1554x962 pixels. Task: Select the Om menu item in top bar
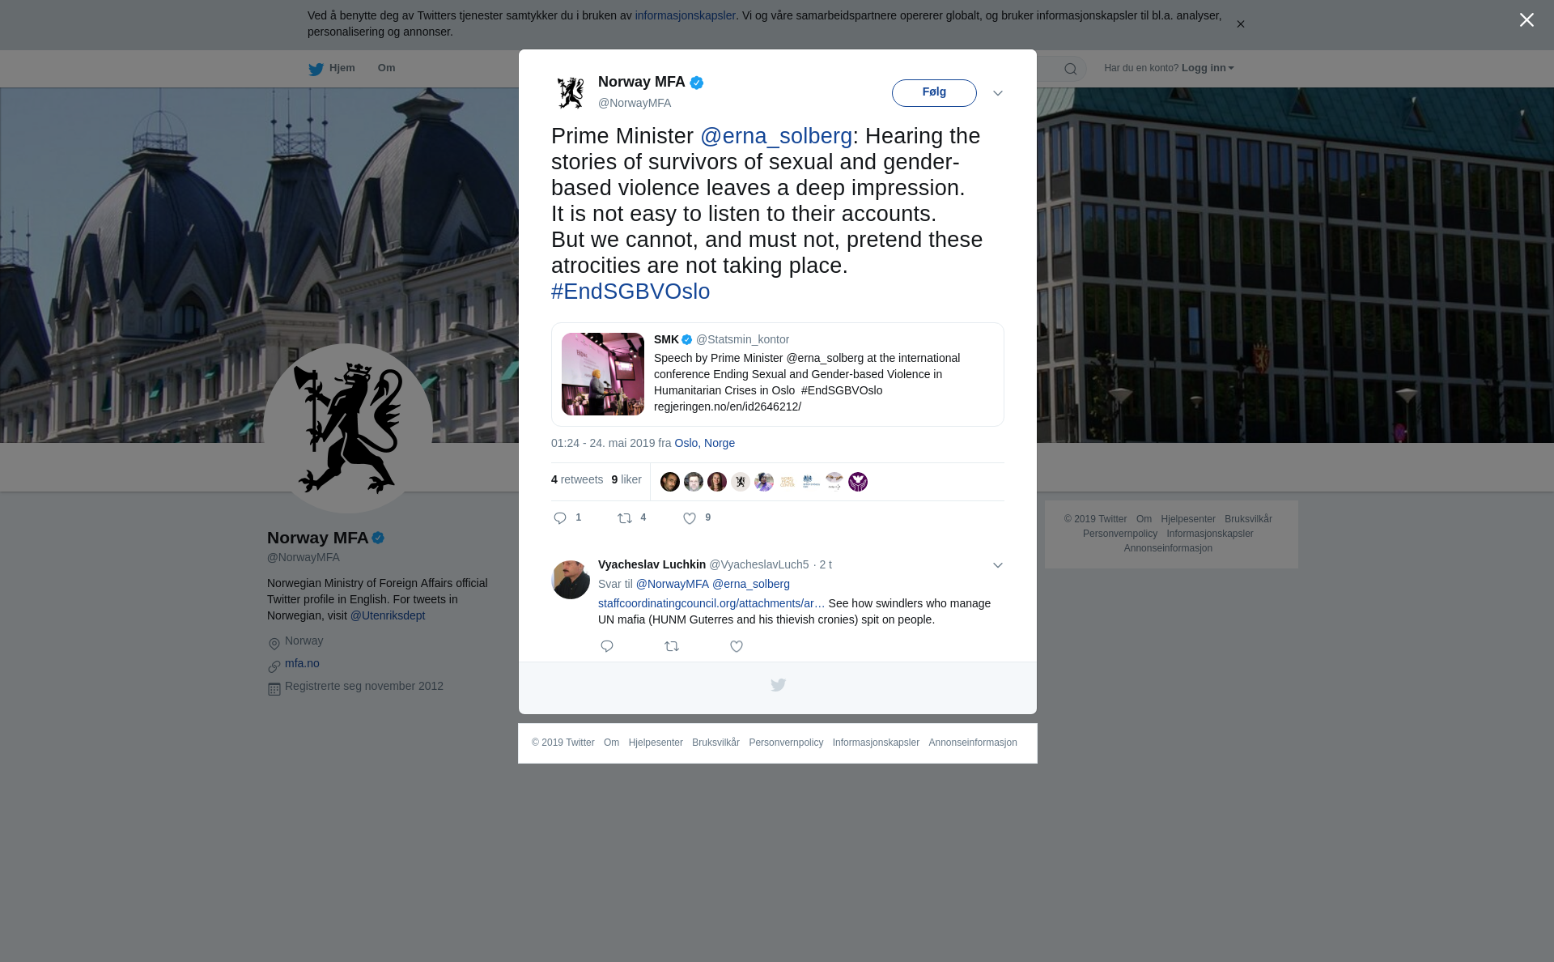click(386, 68)
